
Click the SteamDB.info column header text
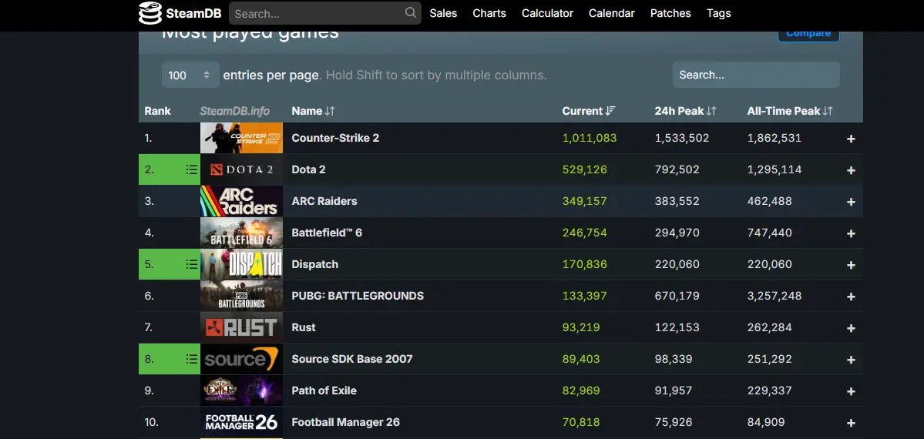(234, 111)
